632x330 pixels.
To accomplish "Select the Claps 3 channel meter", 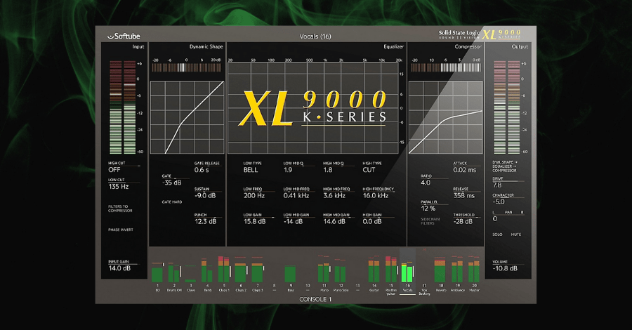I will [x=258, y=270].
